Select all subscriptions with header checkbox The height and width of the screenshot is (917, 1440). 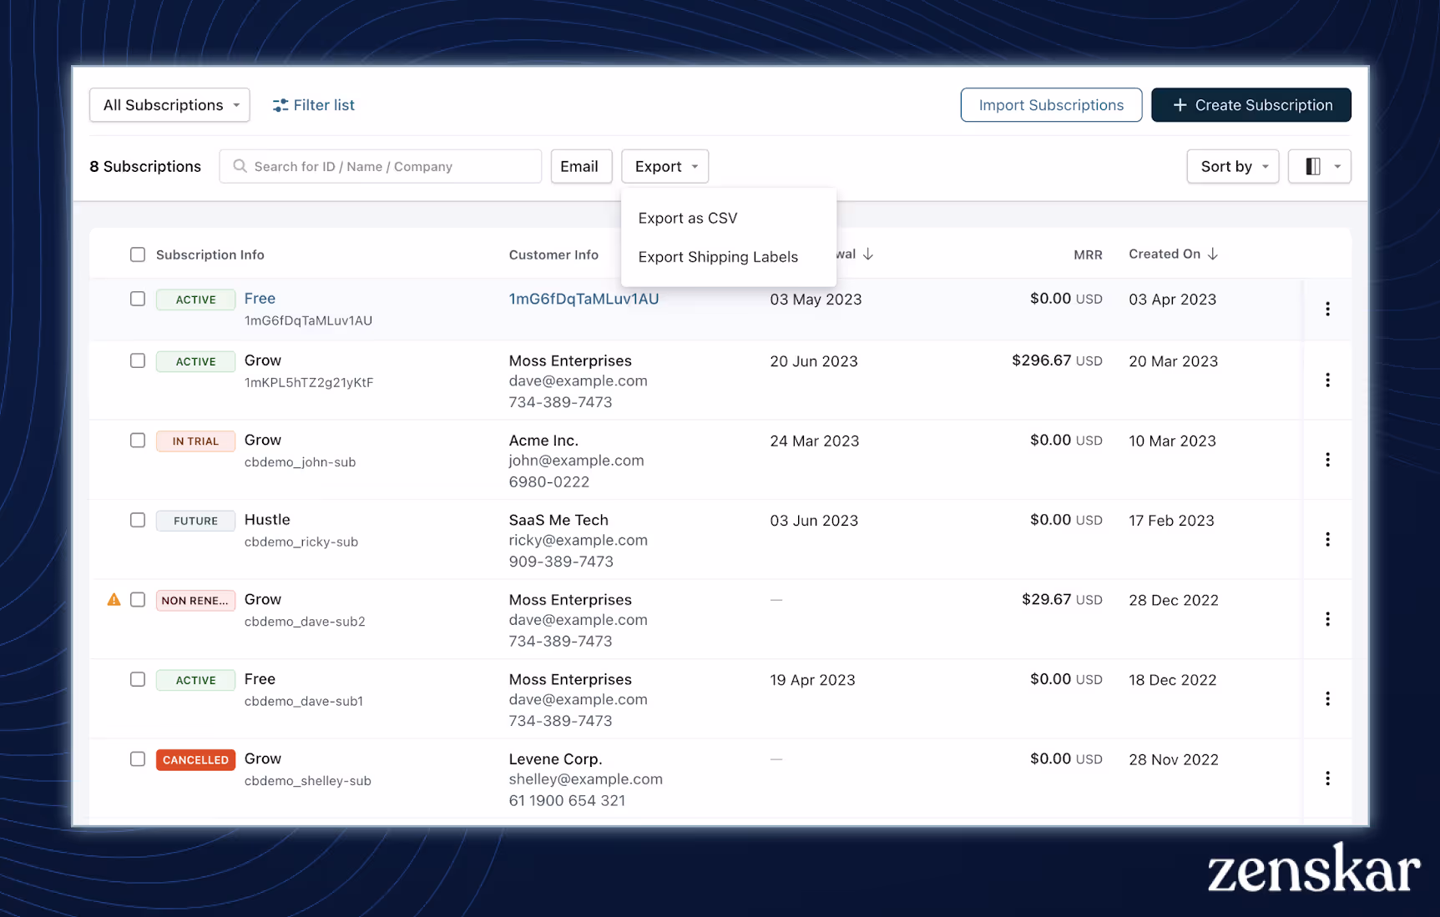pos(138,254)
